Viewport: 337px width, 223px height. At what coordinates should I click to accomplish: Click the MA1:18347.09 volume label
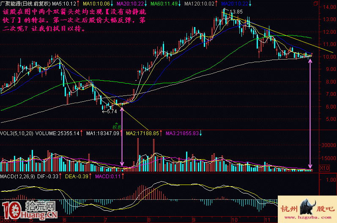pyautogui.click(x=102, y=133)
